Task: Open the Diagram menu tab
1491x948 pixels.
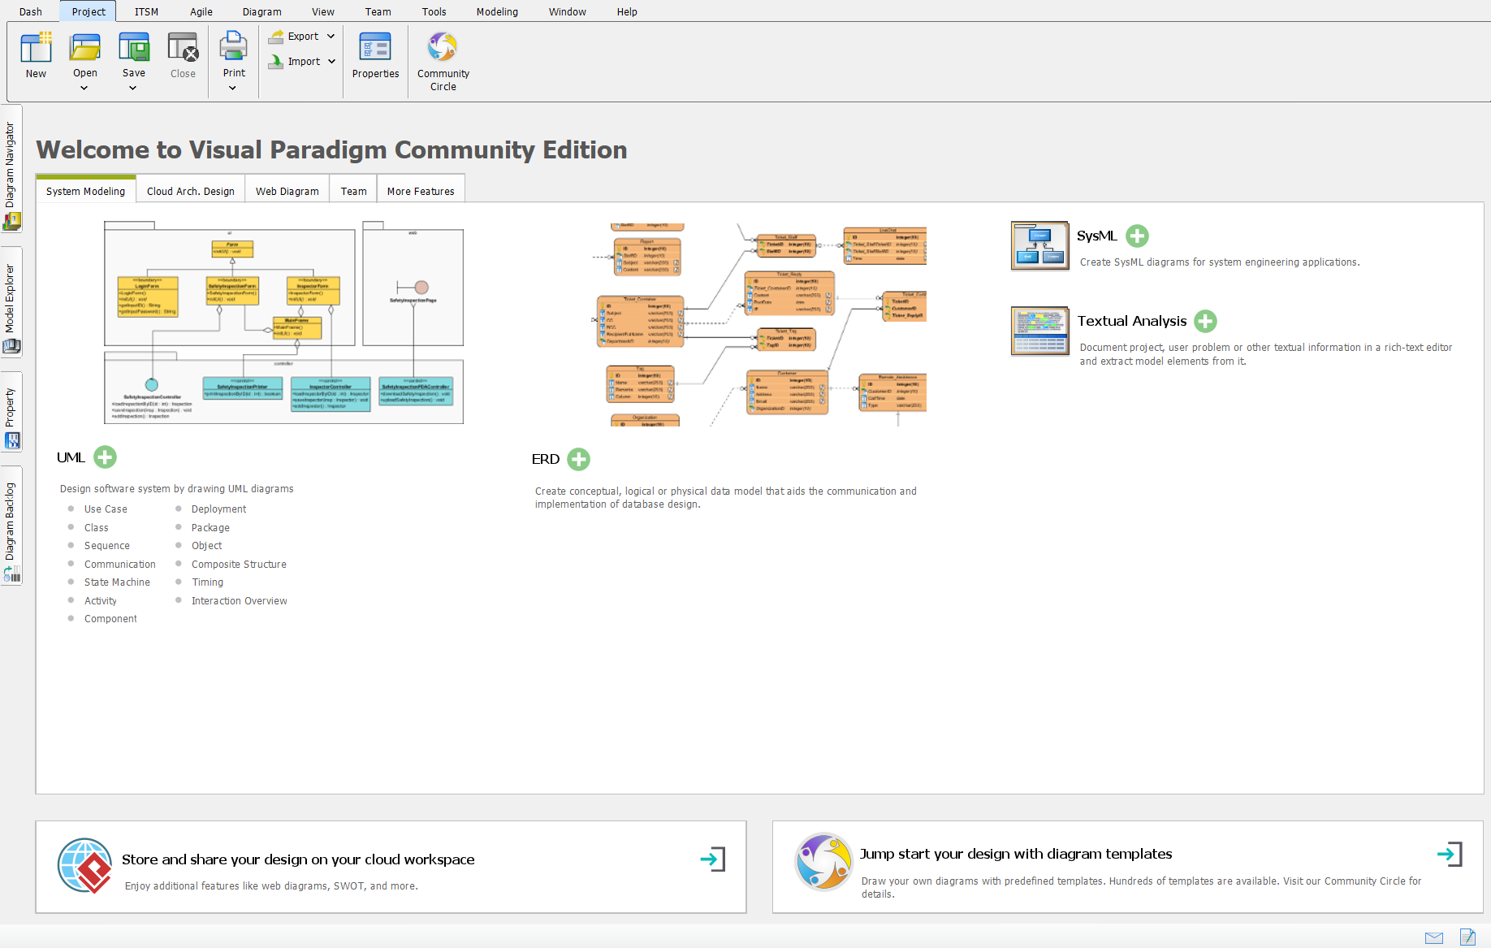Action: click(262, 11)
